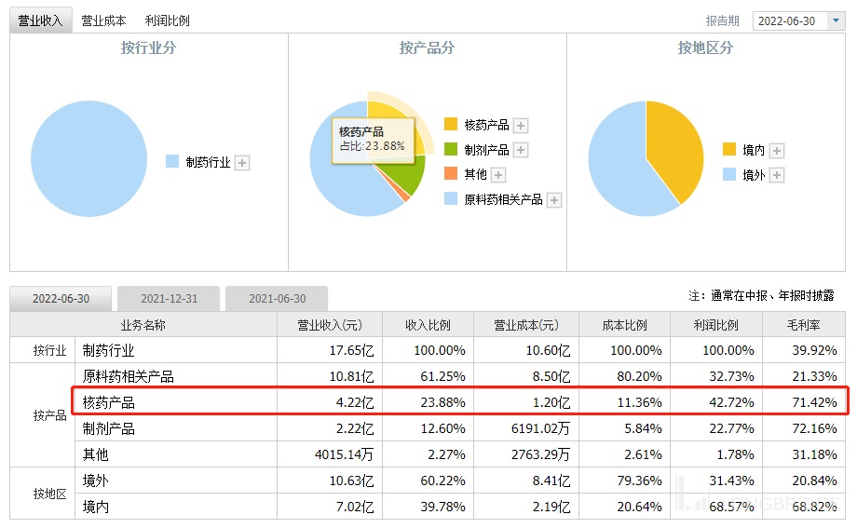857x528 pixels.
Task: Click the yellow 核药产品 legend color swatch
Action: [451, 125]
